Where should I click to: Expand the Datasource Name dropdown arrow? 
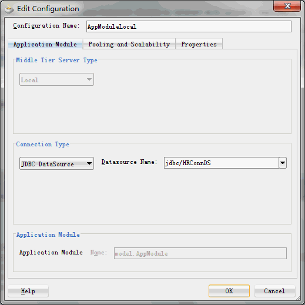(283, 163)
